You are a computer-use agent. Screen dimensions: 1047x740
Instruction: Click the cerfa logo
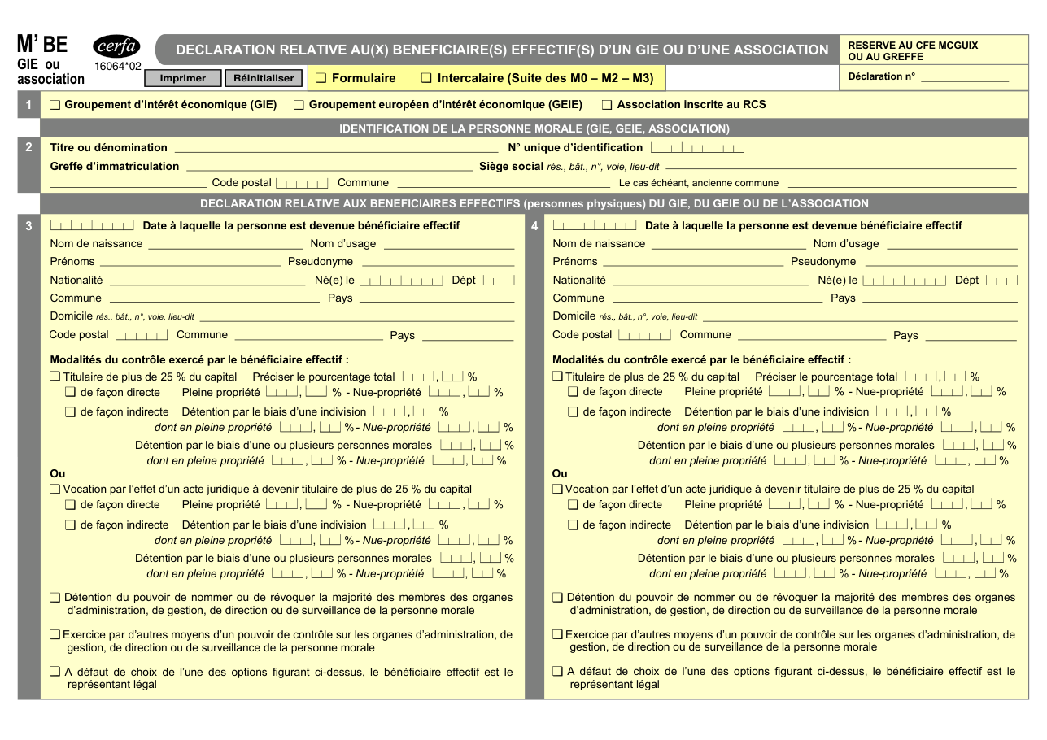(116, 46)
